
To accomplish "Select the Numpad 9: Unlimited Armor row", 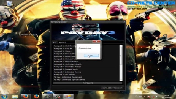I will [x=67, y=67].
